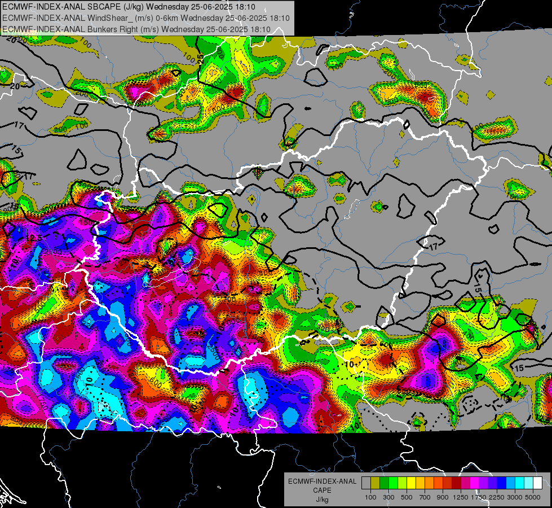Click the pure yellow swatch in the legend
The height and width of the screenshot is (508, 552).
pos(411,483)
